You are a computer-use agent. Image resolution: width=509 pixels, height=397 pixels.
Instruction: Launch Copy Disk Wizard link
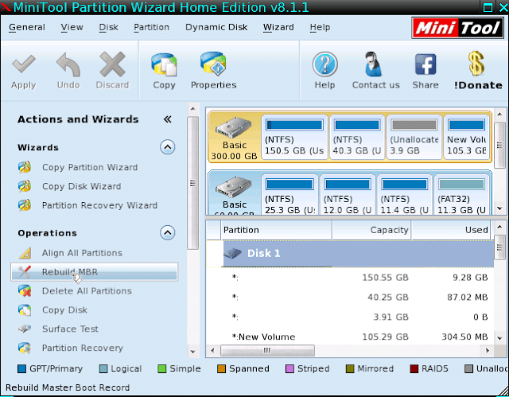point(81,186)
